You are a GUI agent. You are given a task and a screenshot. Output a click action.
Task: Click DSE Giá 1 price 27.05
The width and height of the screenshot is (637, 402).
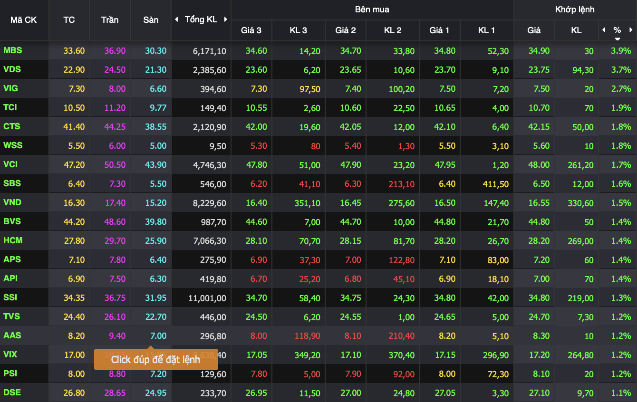445,393
